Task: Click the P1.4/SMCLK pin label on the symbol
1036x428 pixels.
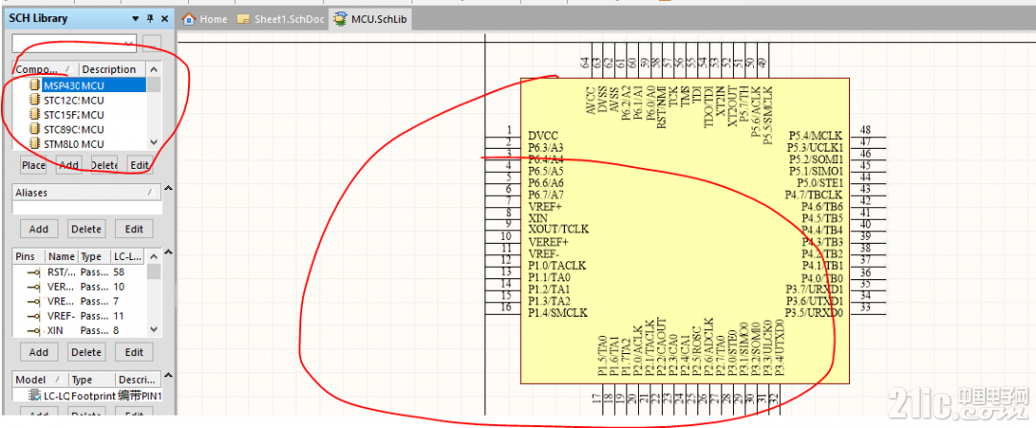Action: coord(557,313)
